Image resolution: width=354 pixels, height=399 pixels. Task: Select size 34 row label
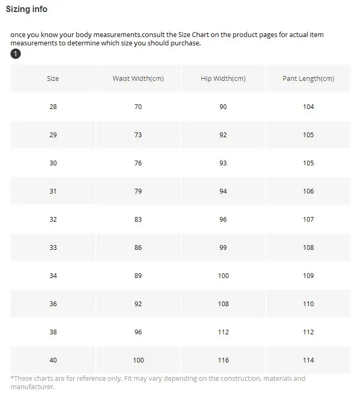(53, 275)
